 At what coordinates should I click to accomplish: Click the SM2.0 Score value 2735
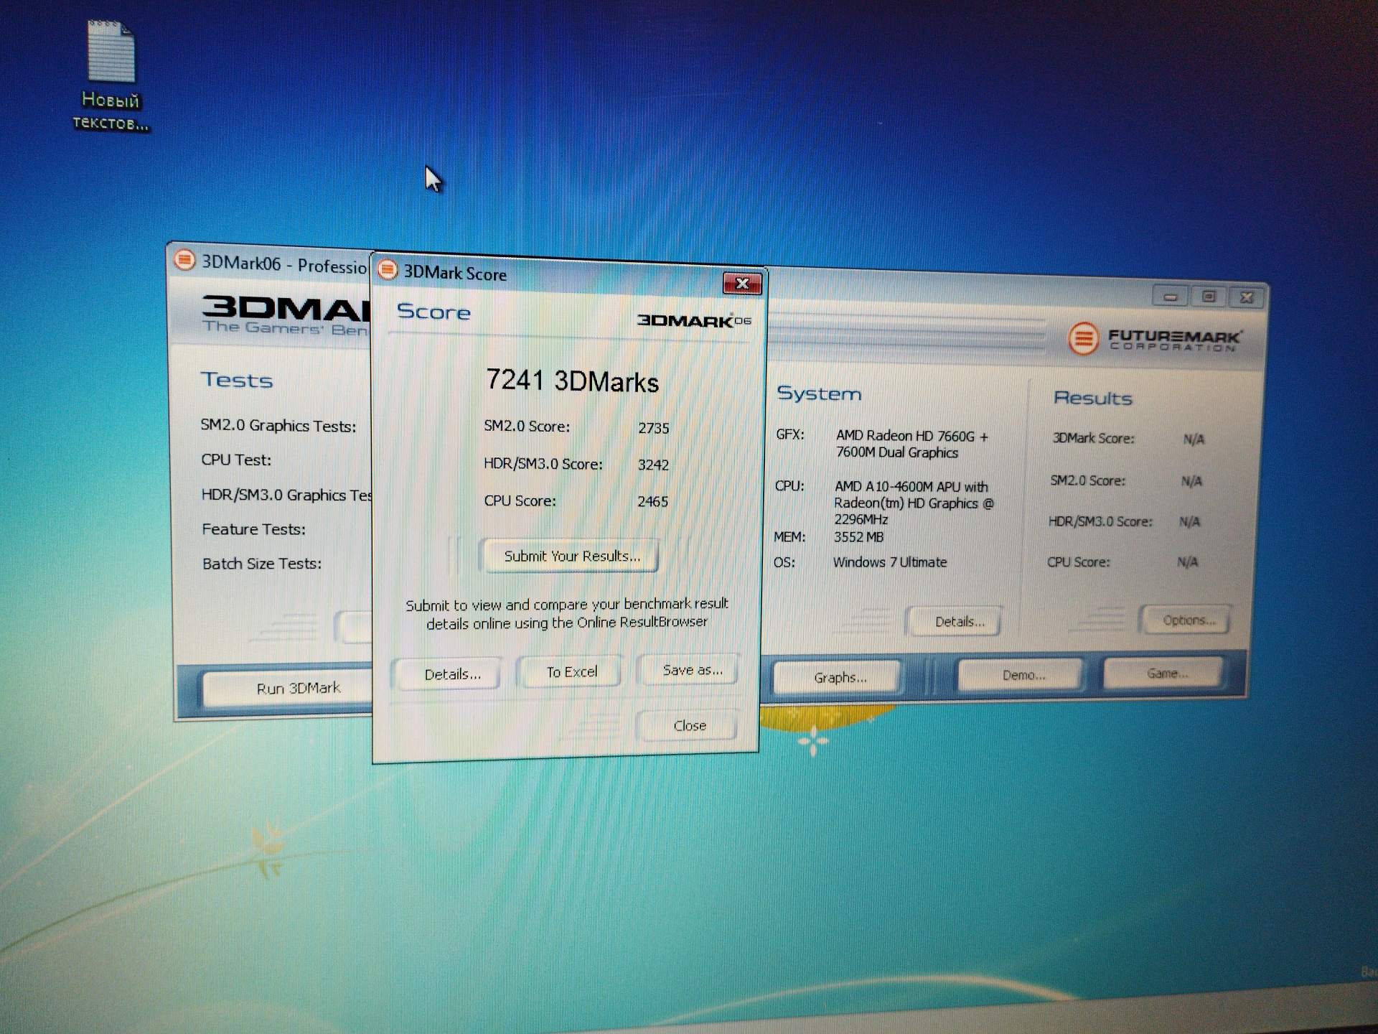click(653, 428)
